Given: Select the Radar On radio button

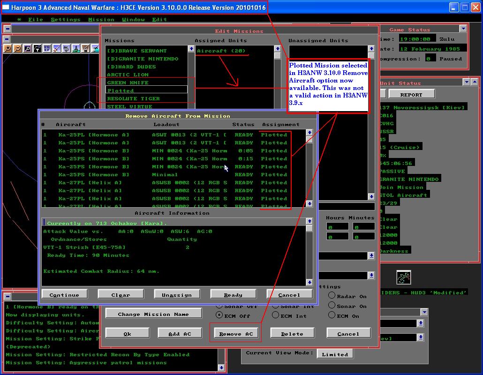Looking at the screenshot, I should coord(332,295).
